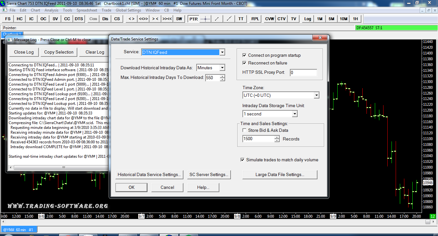Click the FS toolbar button
The width and height of the screenshot is (438, 236).
click(8, 19)
